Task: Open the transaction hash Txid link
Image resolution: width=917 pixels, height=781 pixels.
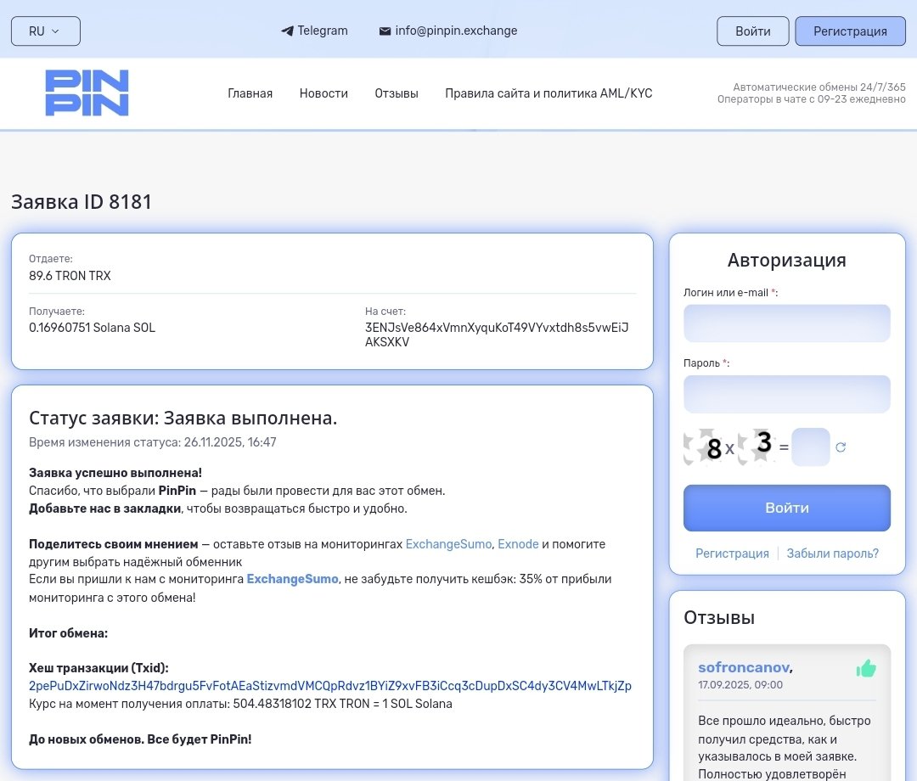Action: click(x=329, y=686)
